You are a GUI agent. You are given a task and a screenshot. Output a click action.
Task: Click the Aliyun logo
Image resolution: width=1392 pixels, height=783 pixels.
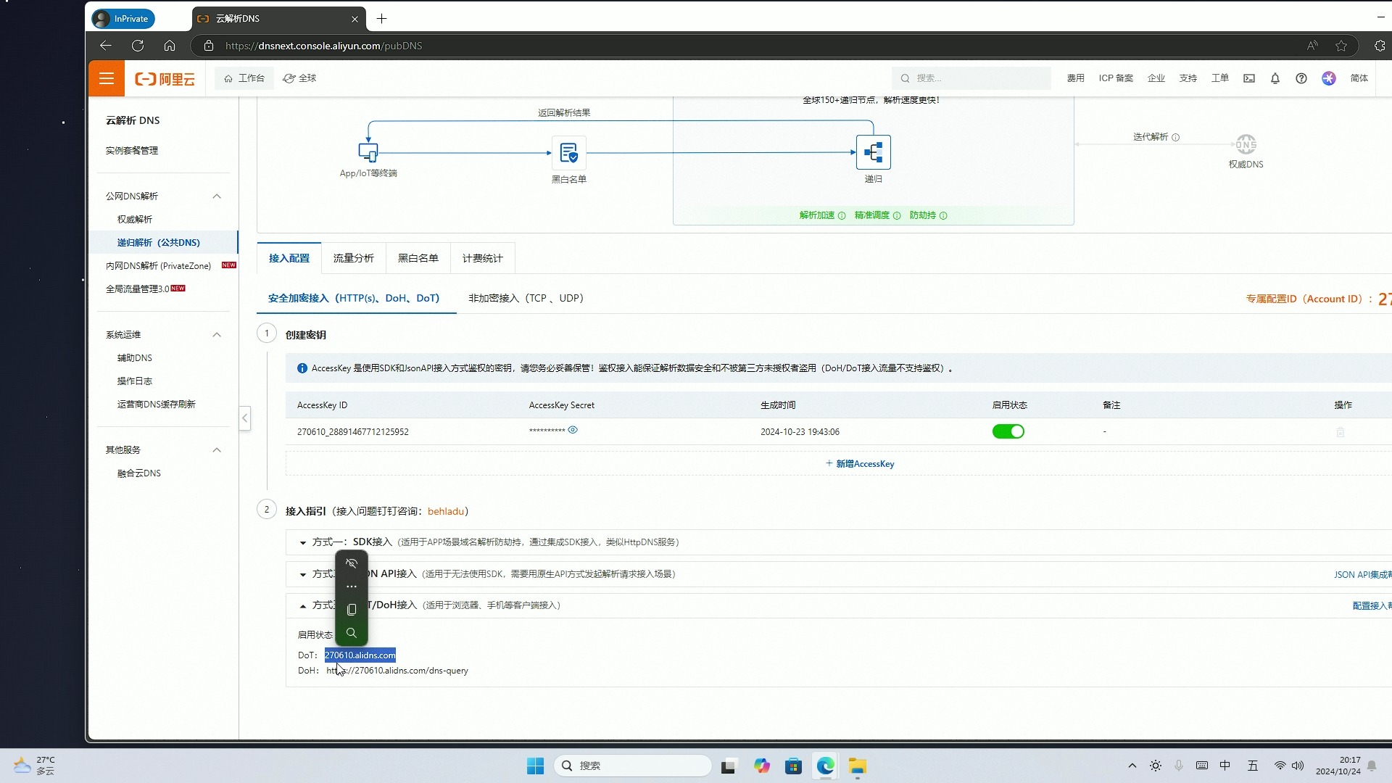pyautogui.click(x=165, y=79)
